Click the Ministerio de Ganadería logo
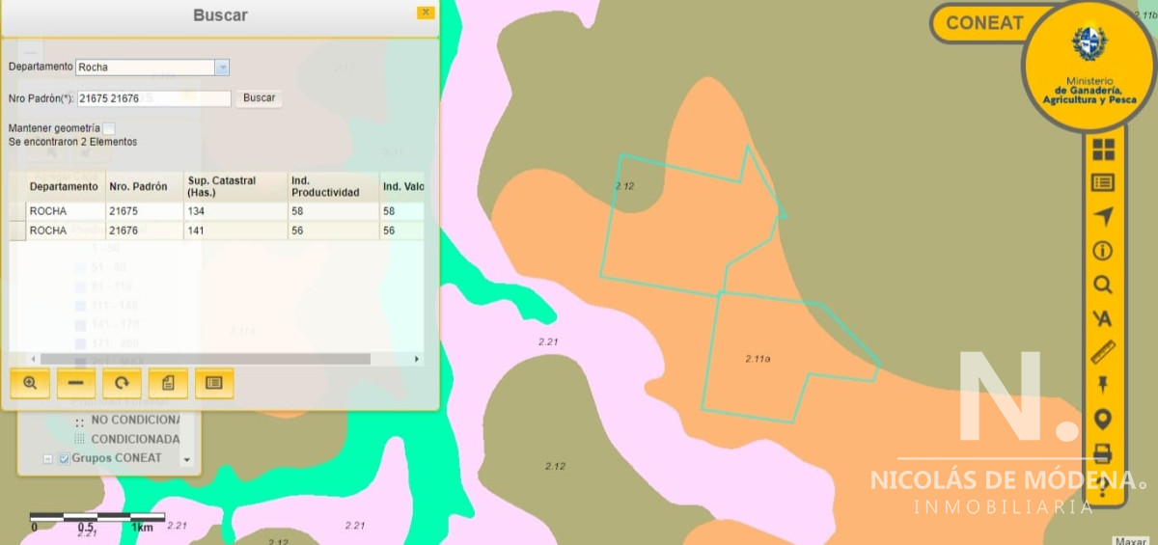The image size is (1158, 545). 1089,65
